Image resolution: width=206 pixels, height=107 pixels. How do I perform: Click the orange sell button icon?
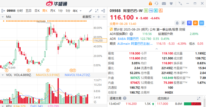tap(195, 23)
